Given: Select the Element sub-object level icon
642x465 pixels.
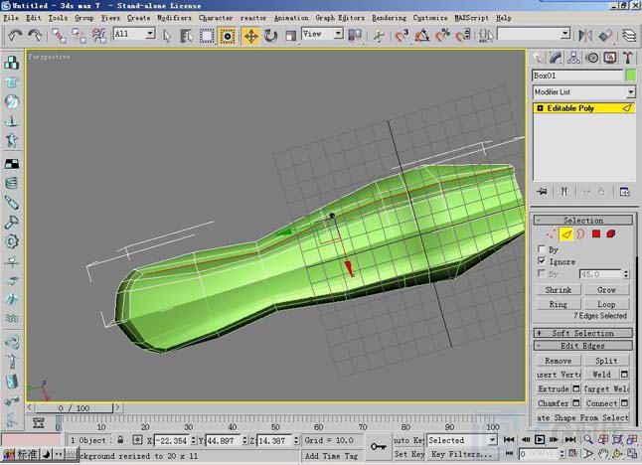Looking at the screenshot, I should [611, 233].
